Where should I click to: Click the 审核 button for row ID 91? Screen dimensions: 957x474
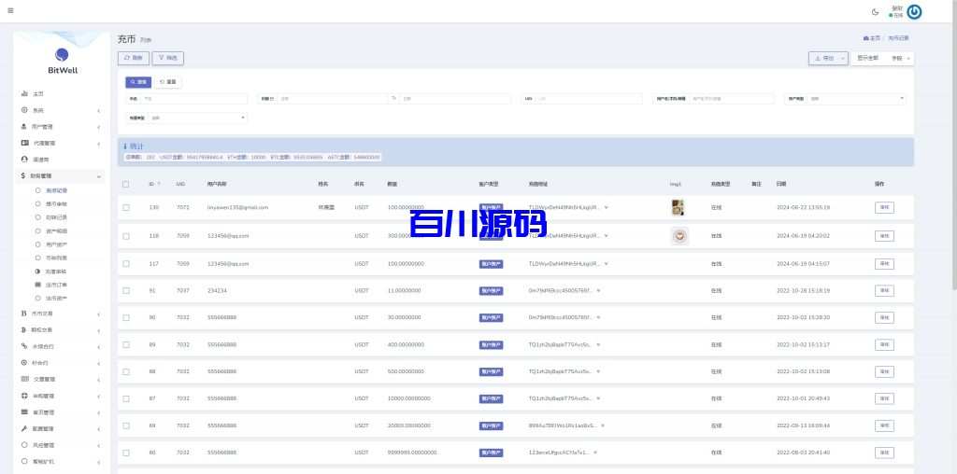coord(884,290)
